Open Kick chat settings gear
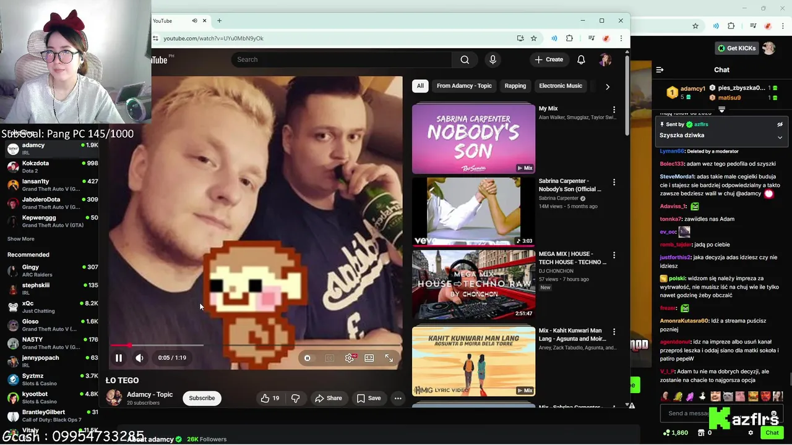 (751, 433)
